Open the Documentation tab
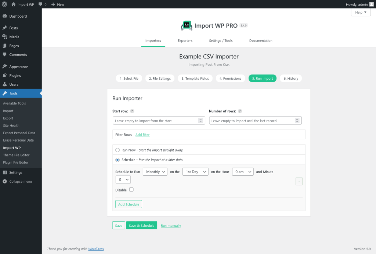 [261, 40]
